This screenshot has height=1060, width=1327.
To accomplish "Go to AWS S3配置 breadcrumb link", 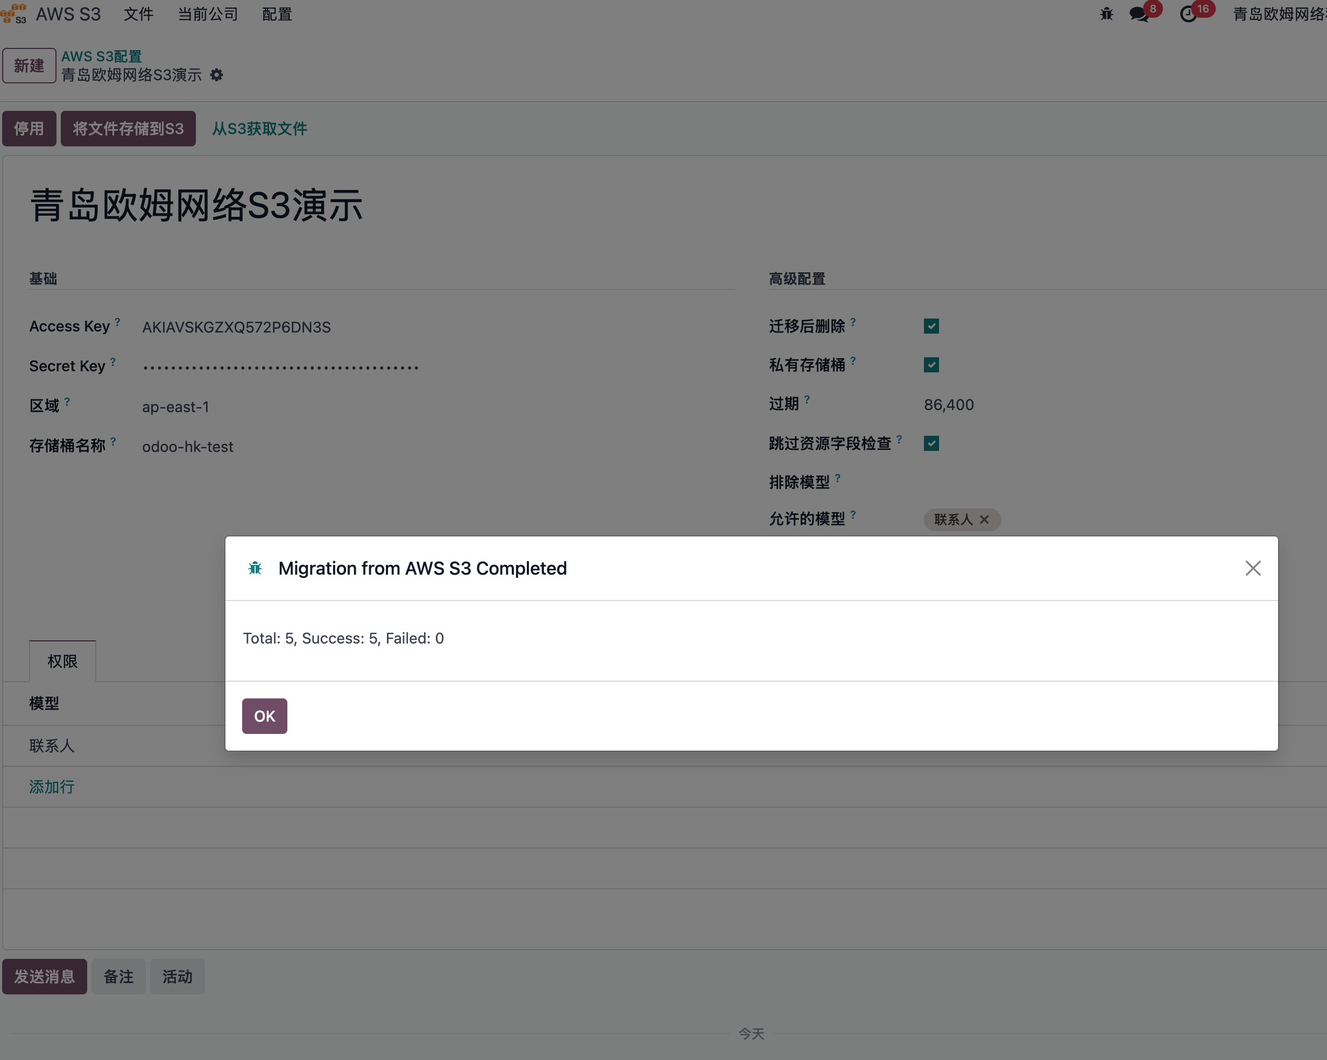I will pyautogui.click(x=102, y=56).
